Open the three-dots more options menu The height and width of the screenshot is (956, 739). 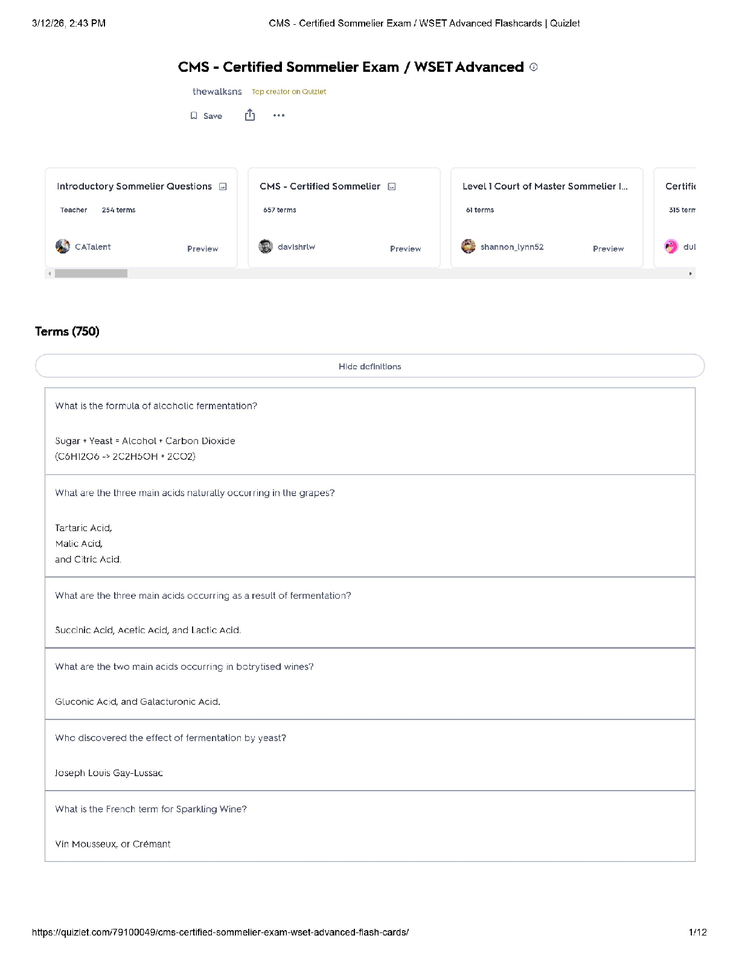279,115
